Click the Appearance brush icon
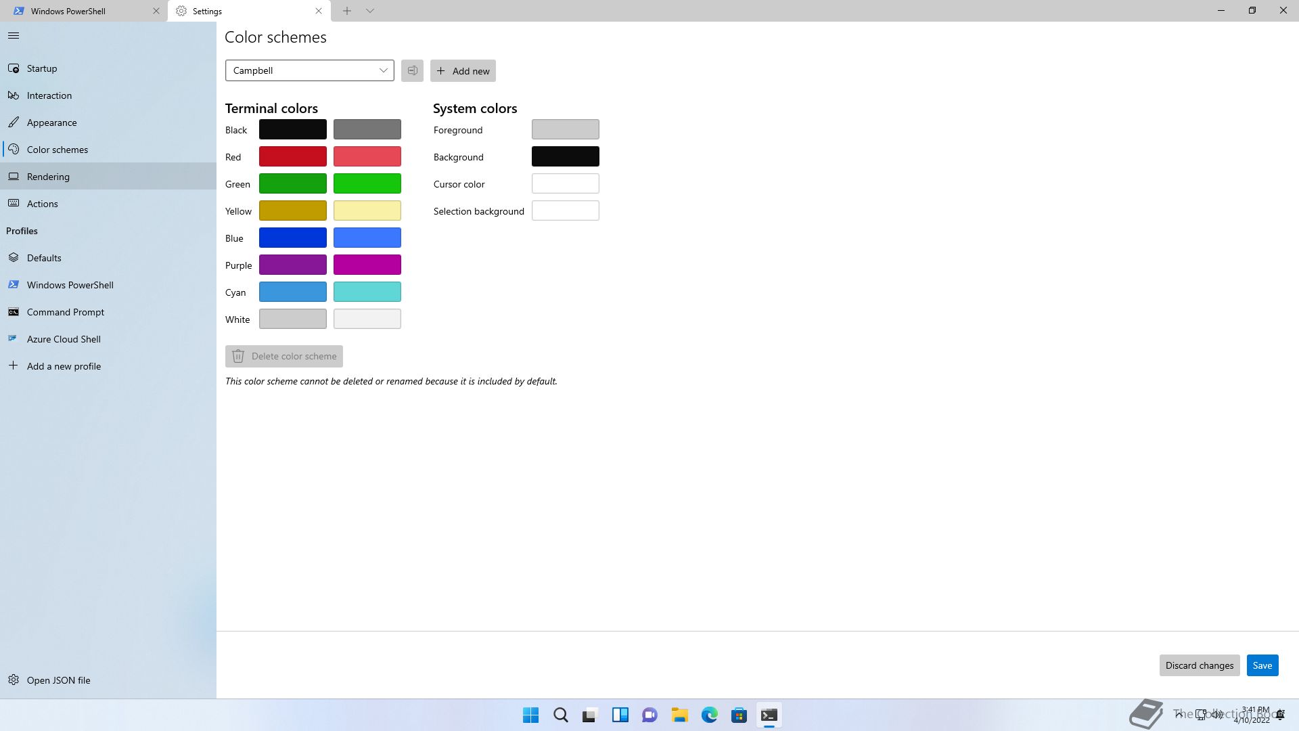 14,123
